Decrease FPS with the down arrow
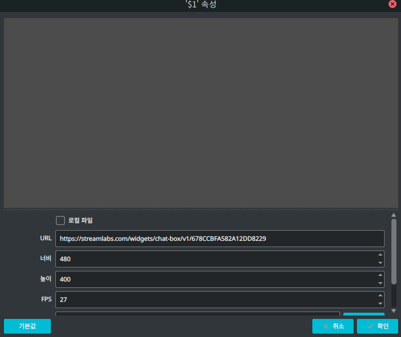 pos(380,304)
